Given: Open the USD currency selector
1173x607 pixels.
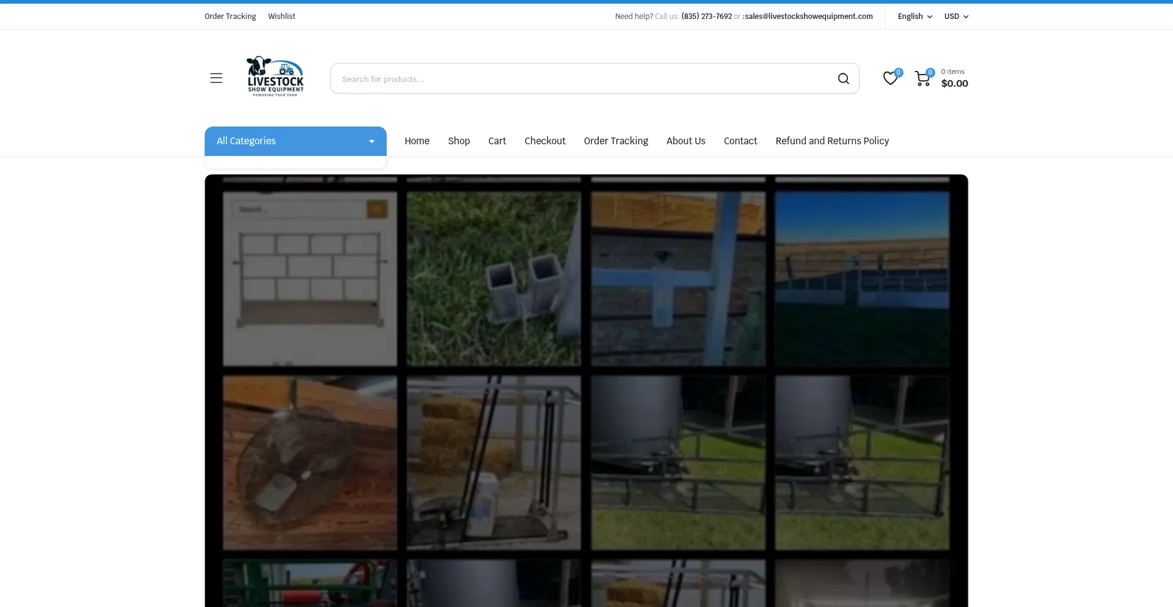Looking at the screenshot, I should pyautogui.click(x=956, y=17).
